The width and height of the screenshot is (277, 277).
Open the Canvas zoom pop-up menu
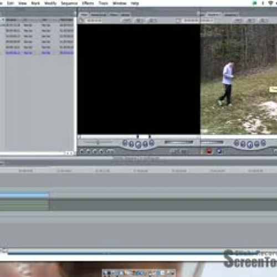click(238, 20)
